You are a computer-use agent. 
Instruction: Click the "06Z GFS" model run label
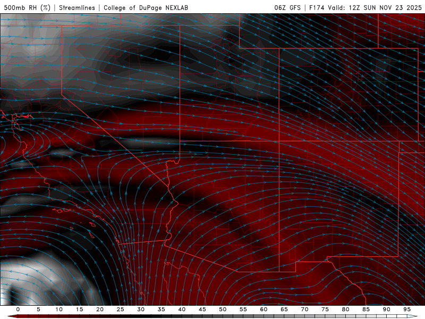[x=287, y=7]
